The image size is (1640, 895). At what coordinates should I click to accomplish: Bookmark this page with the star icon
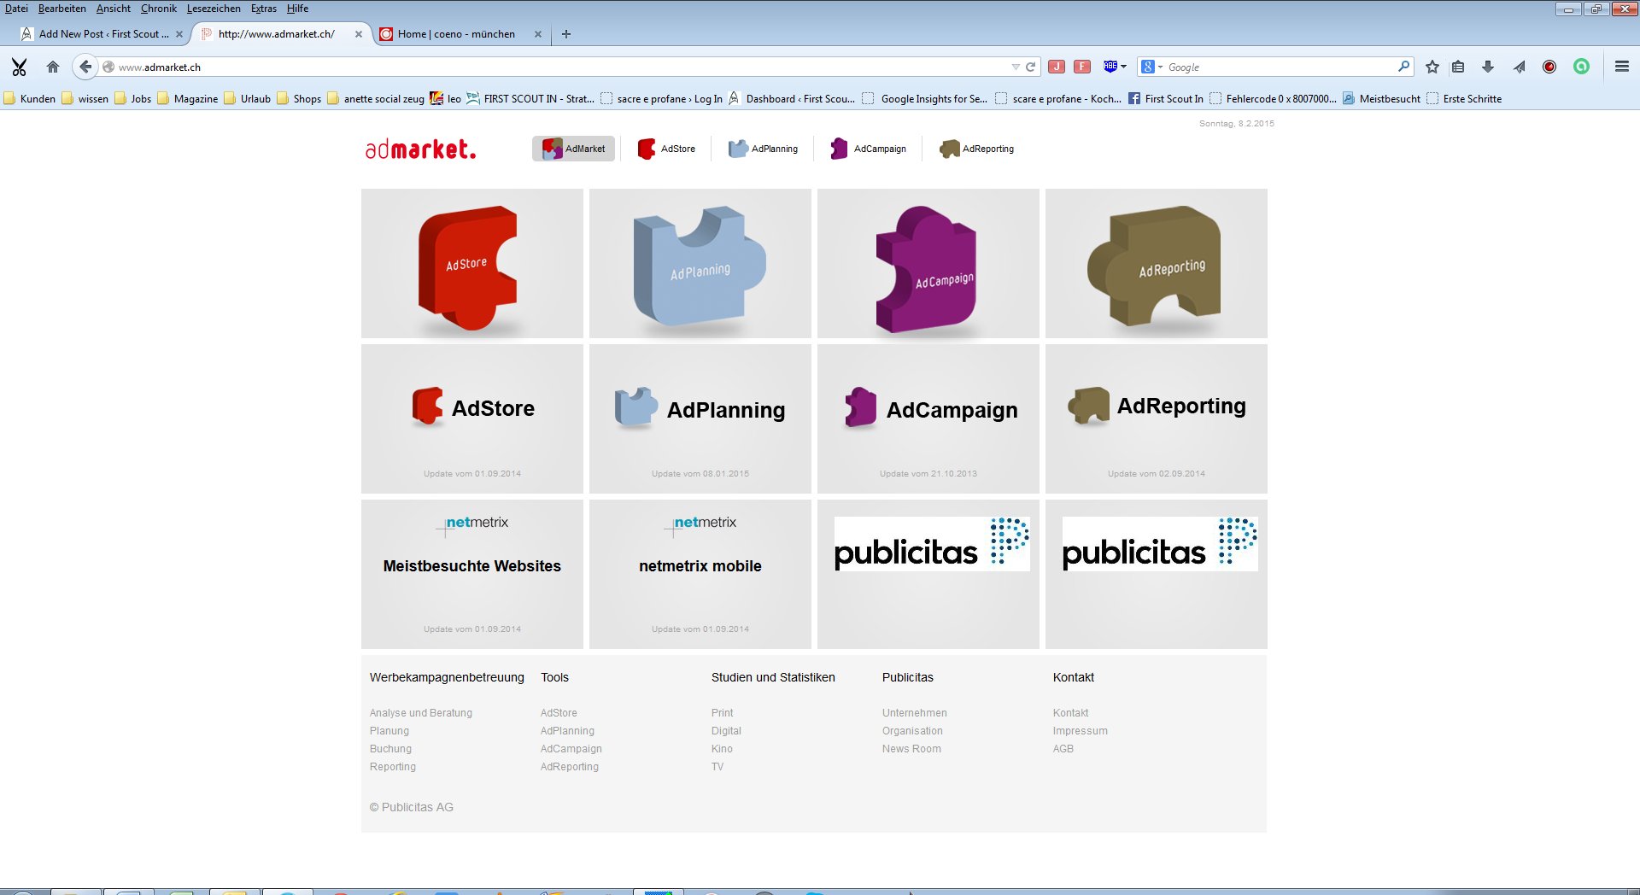[1432, 67]
